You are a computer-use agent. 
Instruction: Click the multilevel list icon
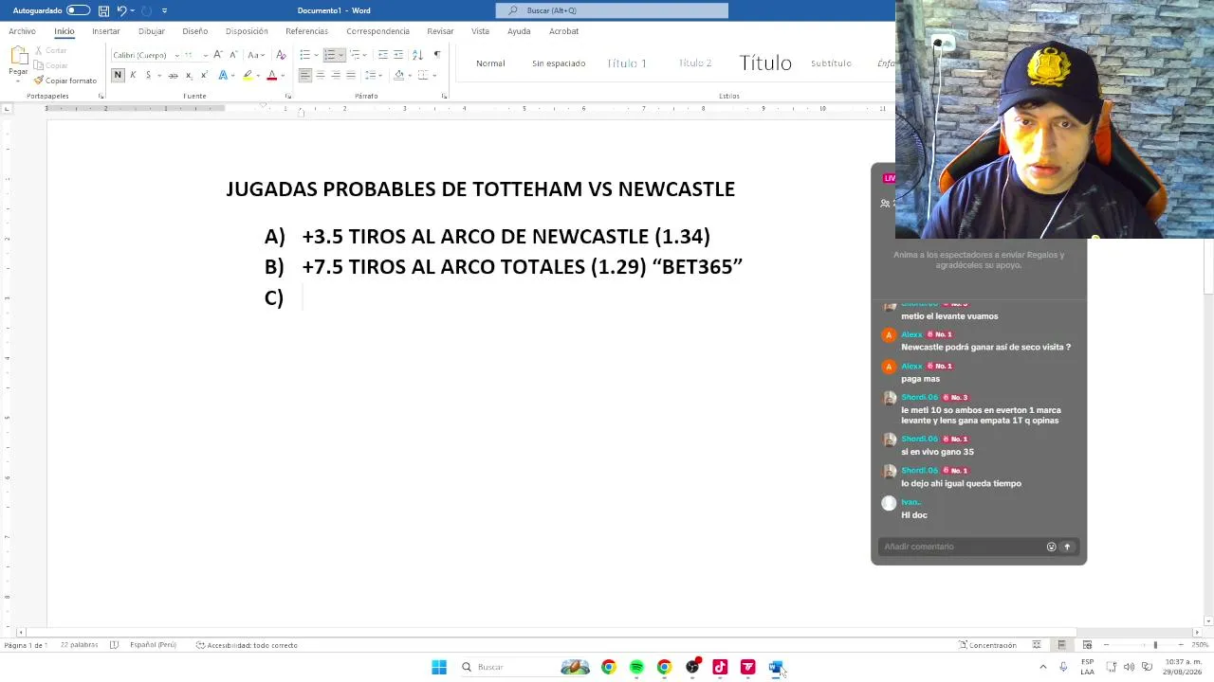point(355,55)
